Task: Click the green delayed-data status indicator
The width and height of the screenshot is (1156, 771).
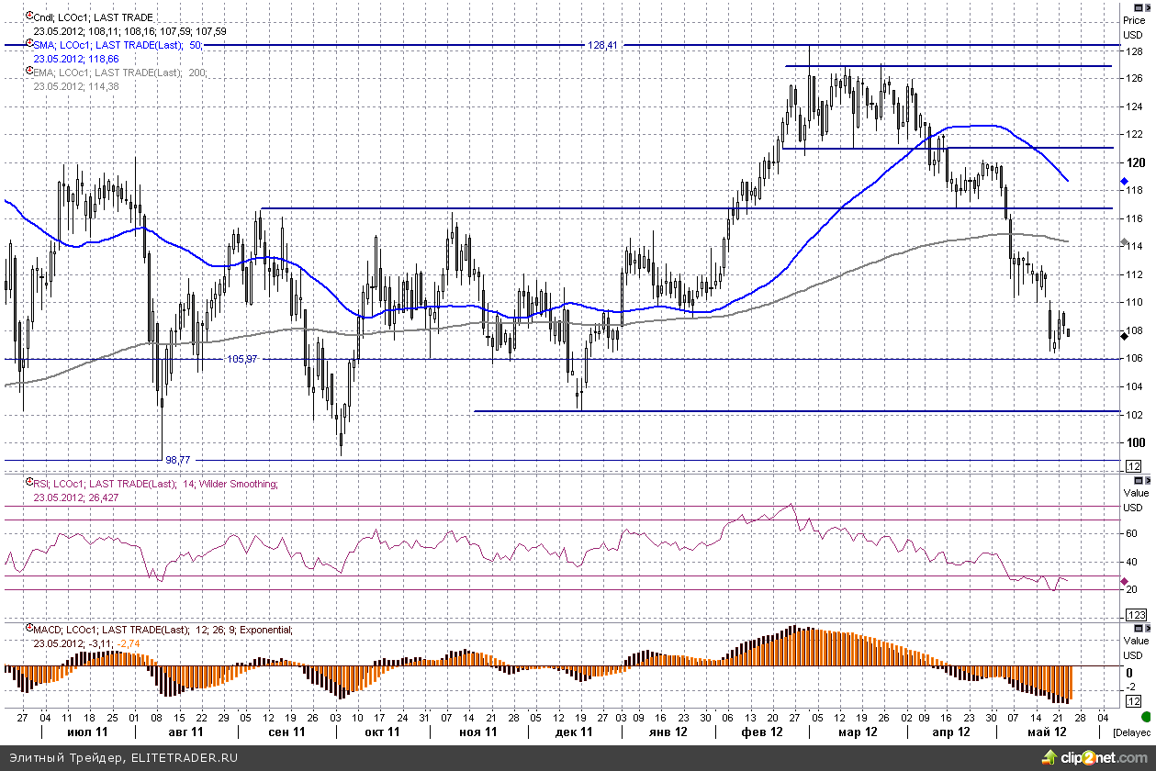Action: coord(1145,716)
